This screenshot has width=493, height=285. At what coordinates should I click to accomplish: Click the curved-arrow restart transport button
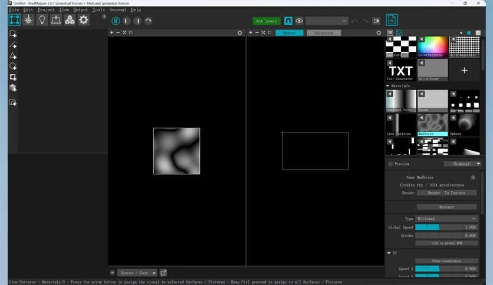point(148,21)
